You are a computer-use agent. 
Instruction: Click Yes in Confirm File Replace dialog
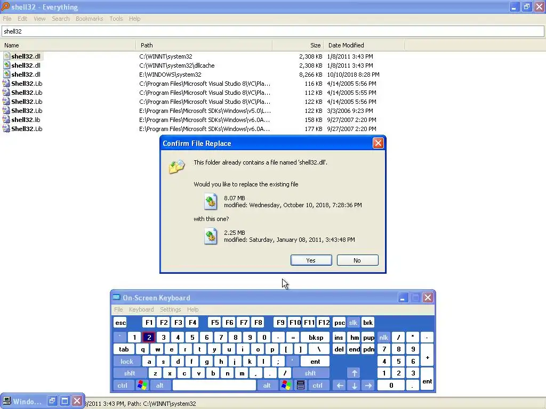point(311,260)
